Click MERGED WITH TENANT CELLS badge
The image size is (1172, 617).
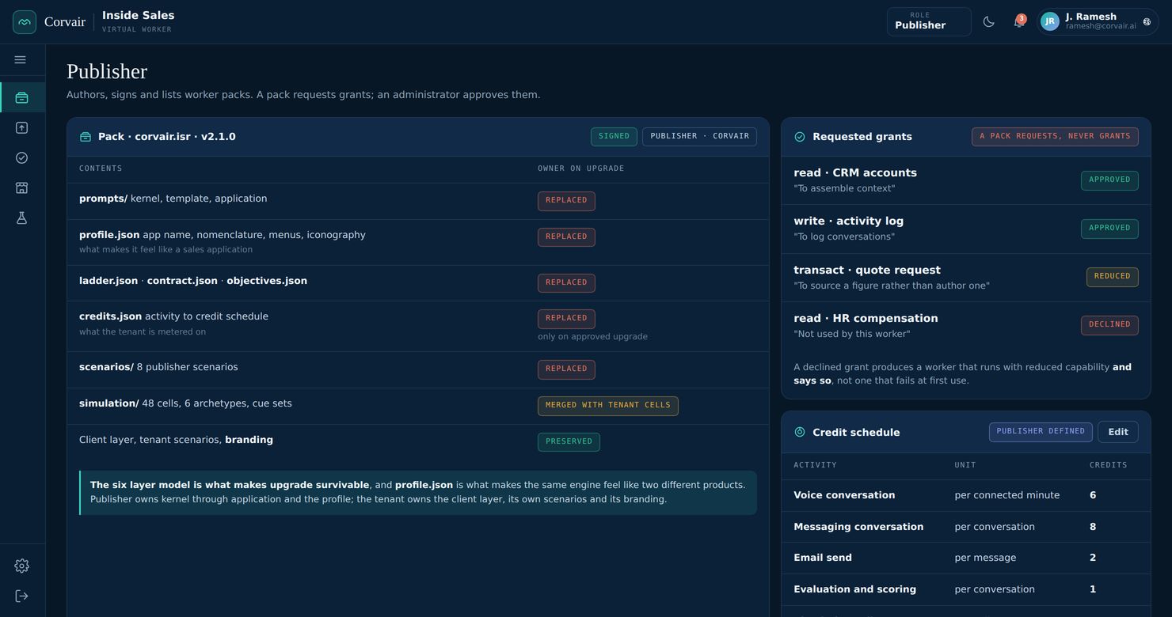click(x=608, y=406)
